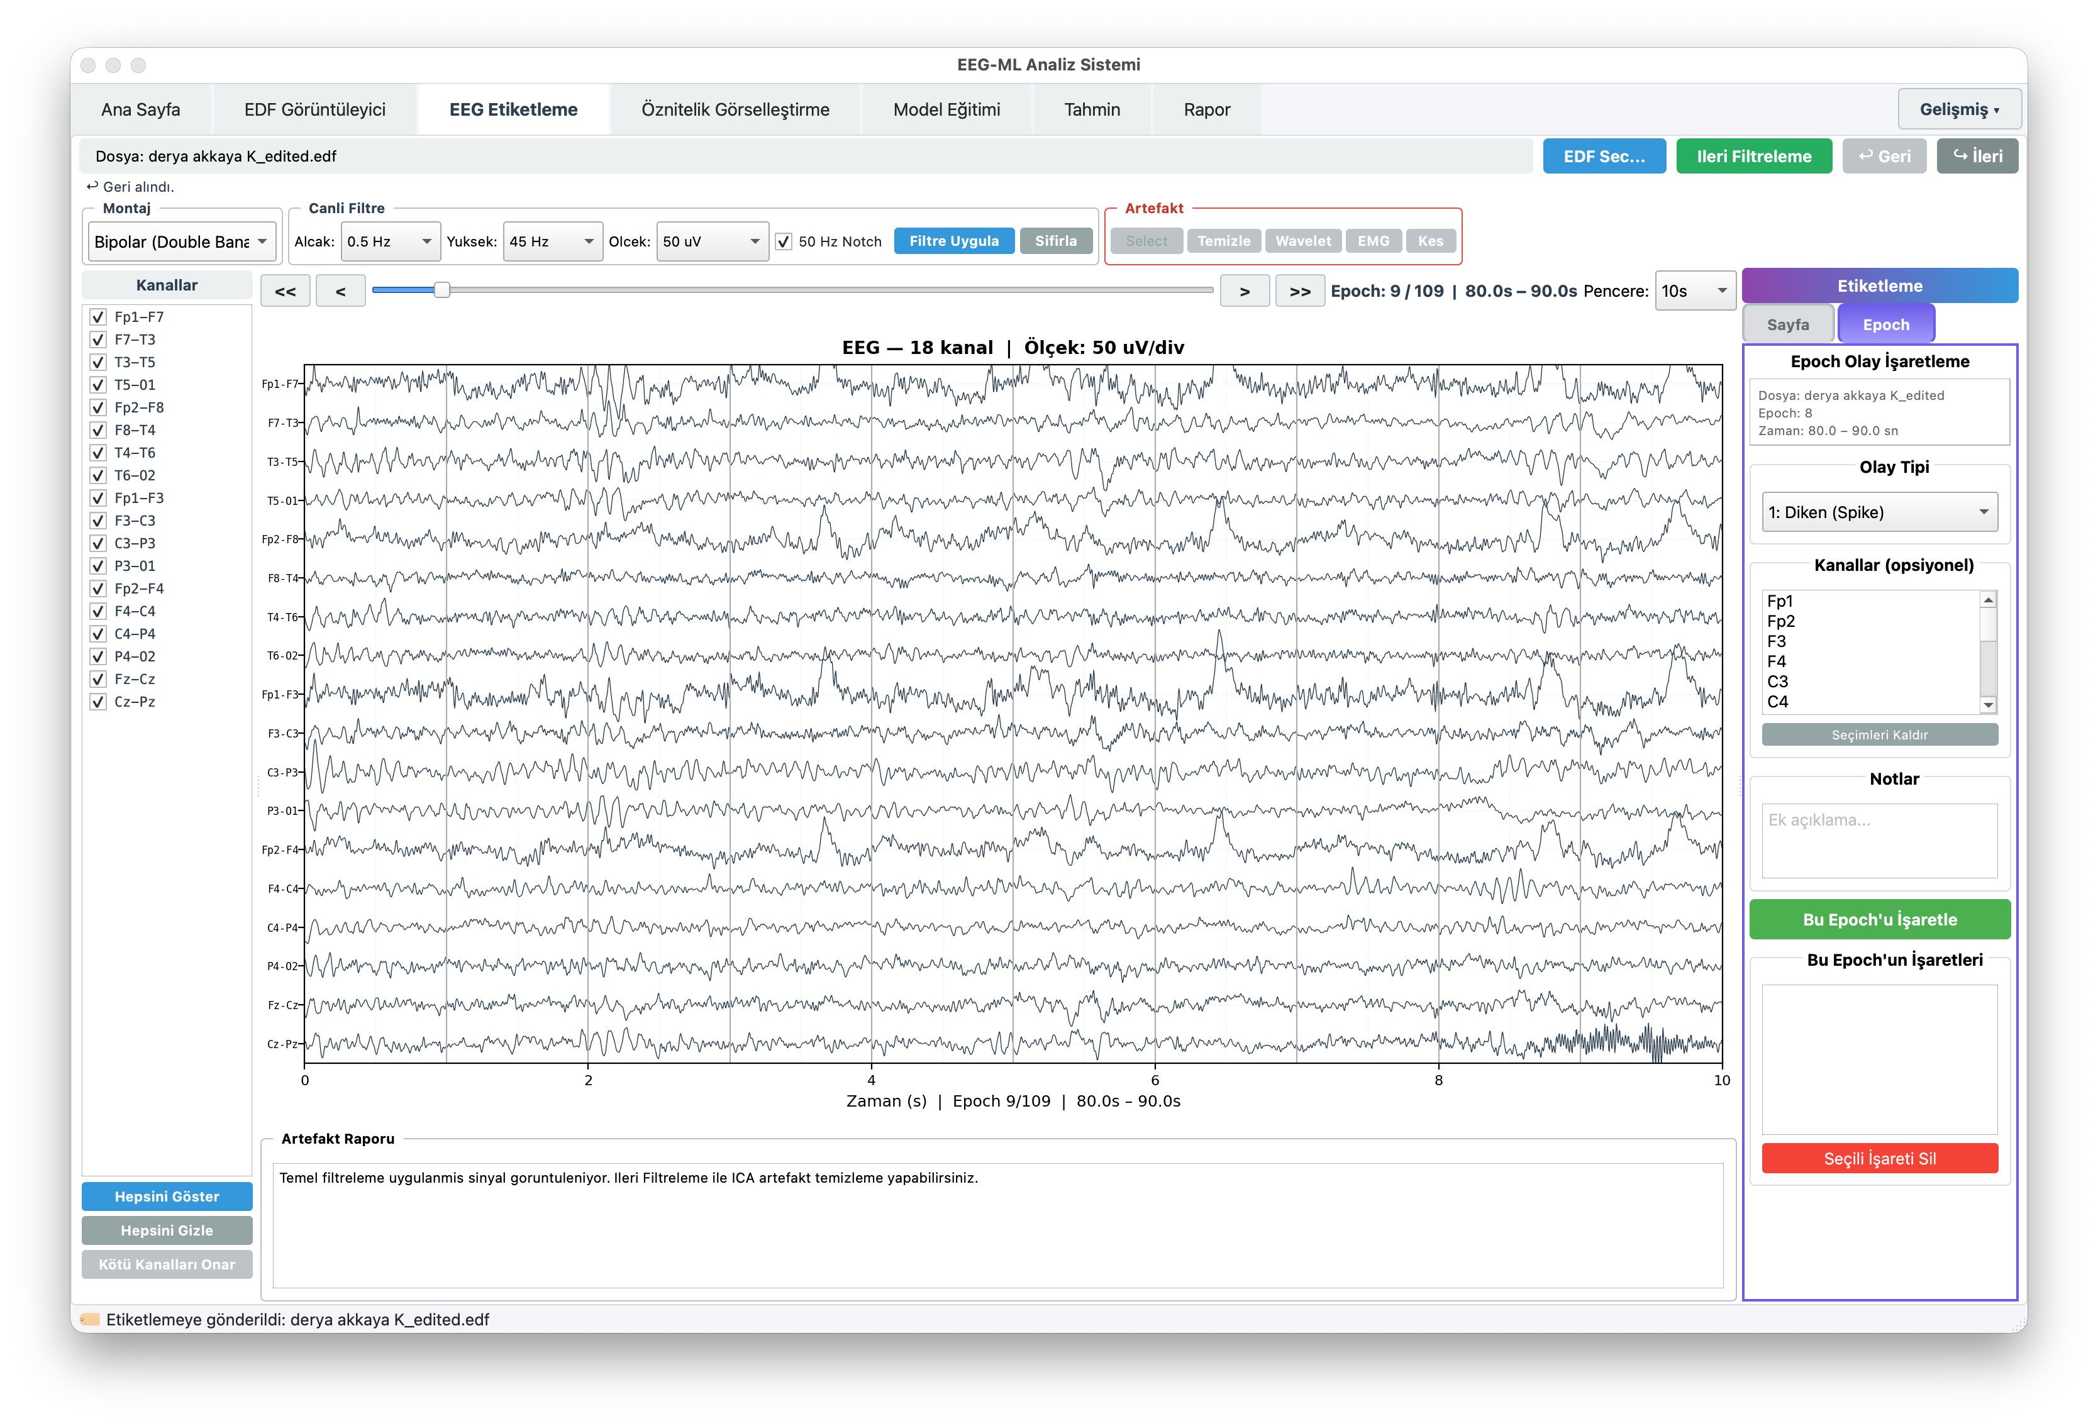Change the Pencere window size dropdown
The image size is (2098, 1426).
click(1694, 290)
